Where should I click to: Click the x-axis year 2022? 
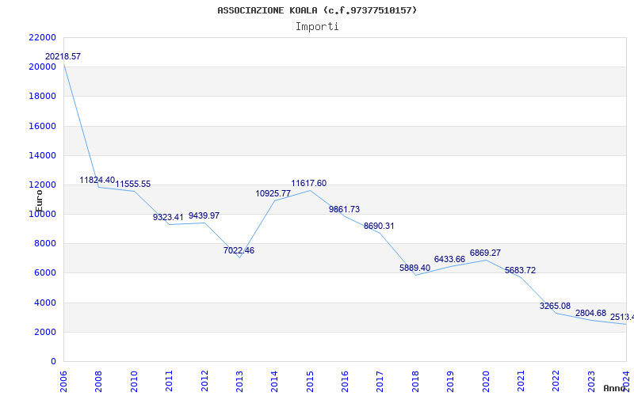(x=556, y=381)
